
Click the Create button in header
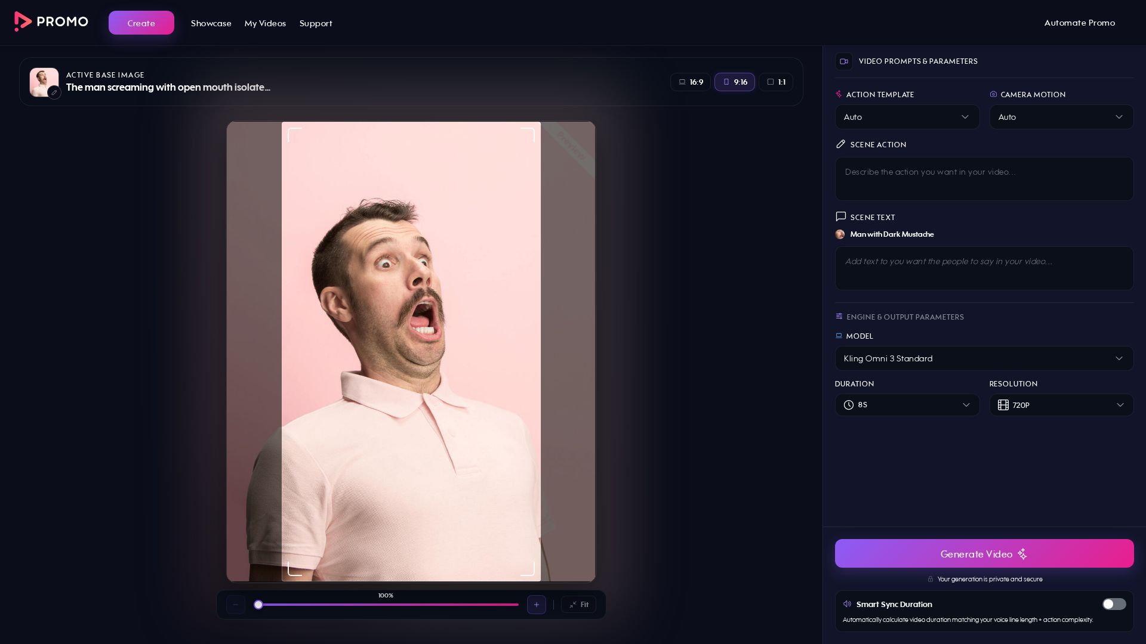(141, 23)
